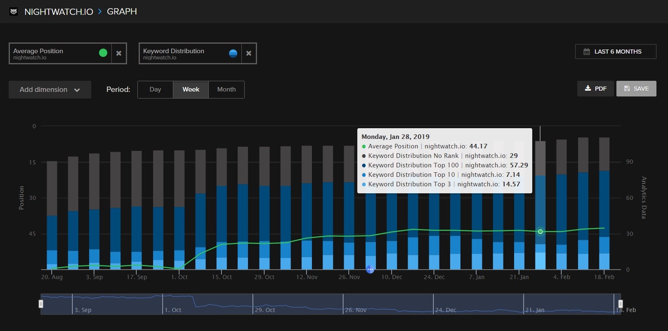Open the Last 6 Months date range picker
This screenshot has width=668, height=331.
[x=615, y=52]
